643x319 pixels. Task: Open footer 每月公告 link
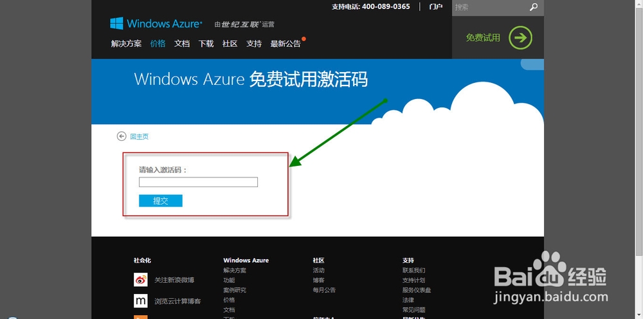[x=324, y=290]
